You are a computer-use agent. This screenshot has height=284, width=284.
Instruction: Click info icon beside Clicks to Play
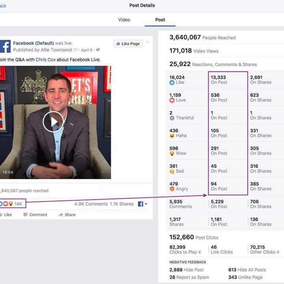pyautogui.click(x=200, y=252)
